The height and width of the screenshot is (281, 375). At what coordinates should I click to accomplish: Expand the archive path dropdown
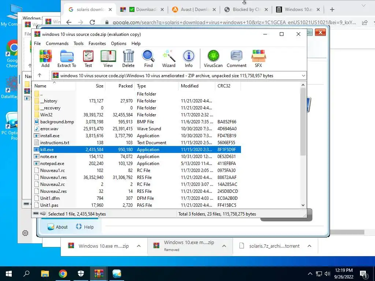coord(303,76)
